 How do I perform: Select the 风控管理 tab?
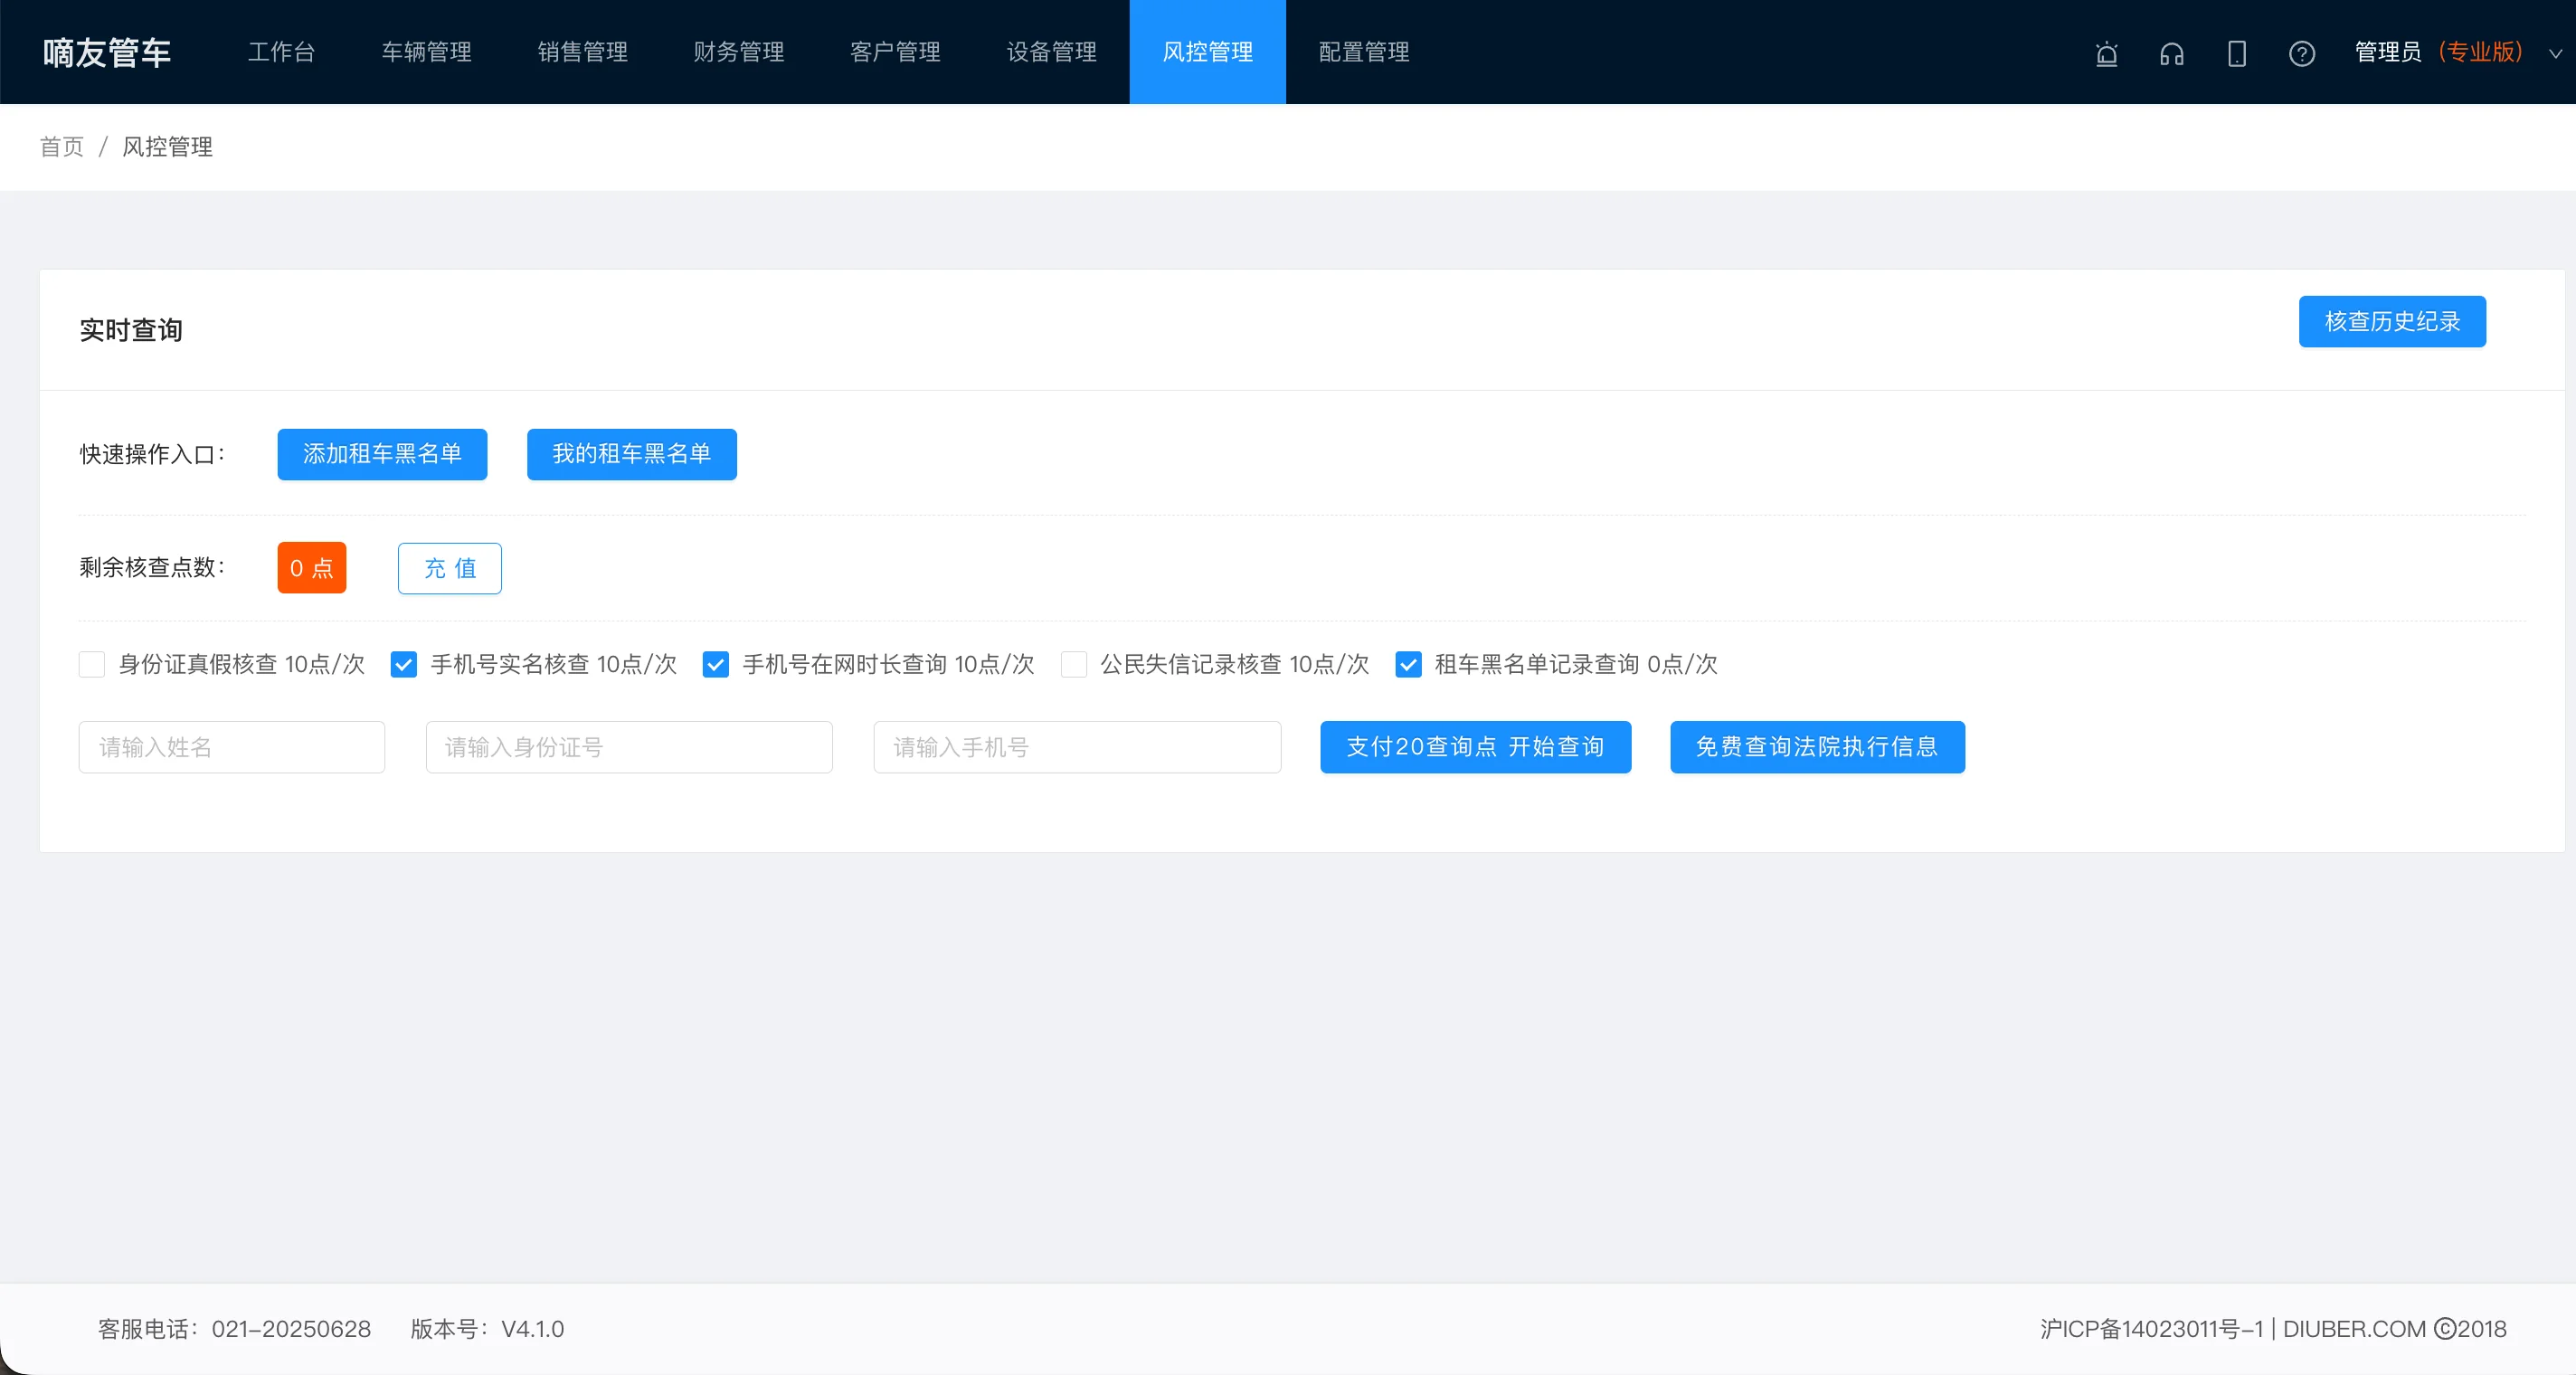coord(1208,52)
